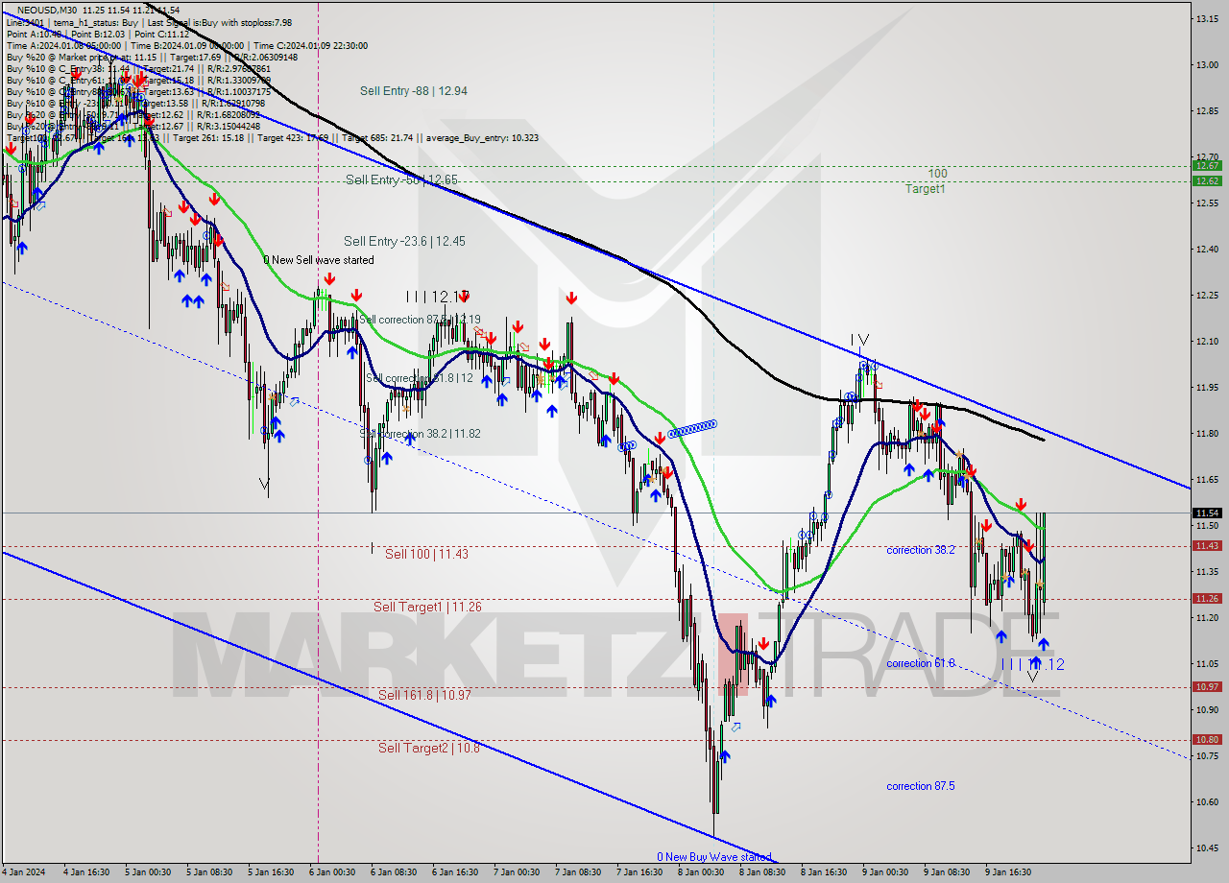Click the '9 Jan 16:30' time axis label
The image size is (1229, 883).
click(1007, 872)
